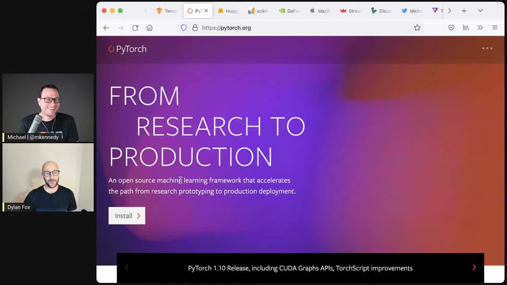Open the Library bookmarks icon
Screen dimensions: 507x285
[466, 28]
